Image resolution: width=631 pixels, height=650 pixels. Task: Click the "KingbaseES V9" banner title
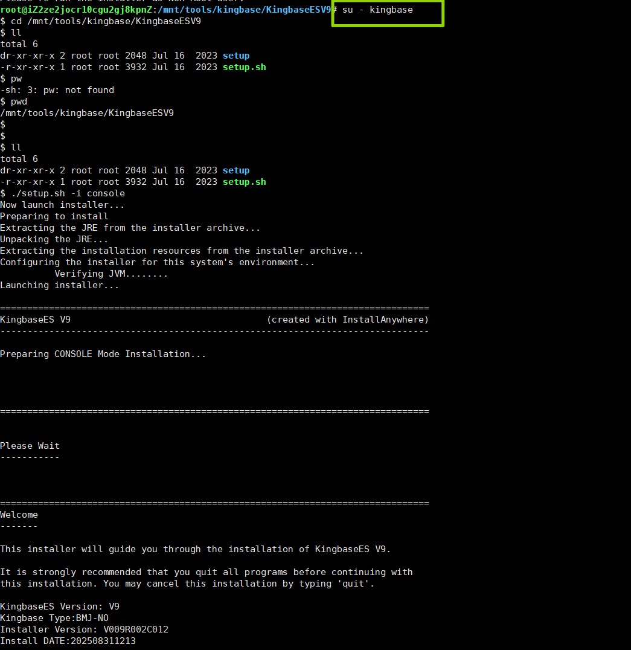[35, 320]
